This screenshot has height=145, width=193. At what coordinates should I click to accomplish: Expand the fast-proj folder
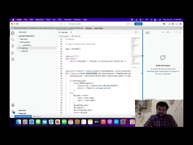(x=19, y=39)
